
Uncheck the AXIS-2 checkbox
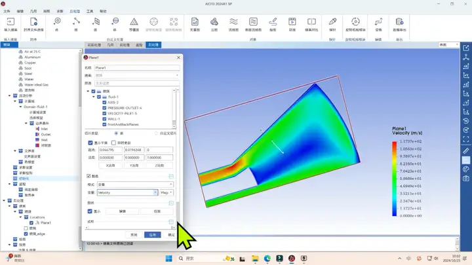[x=104, y=102]
